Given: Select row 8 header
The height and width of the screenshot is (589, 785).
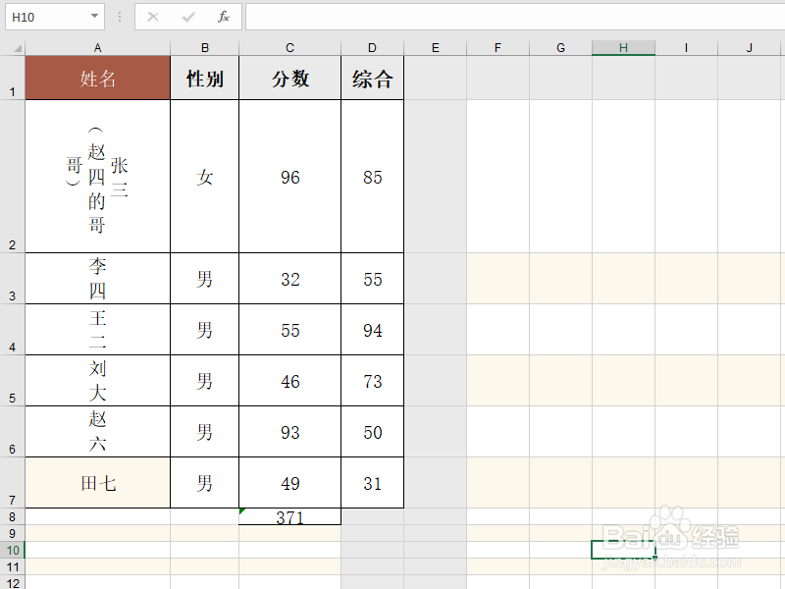Looking at the screenshot, I should (x=12, y=516).
